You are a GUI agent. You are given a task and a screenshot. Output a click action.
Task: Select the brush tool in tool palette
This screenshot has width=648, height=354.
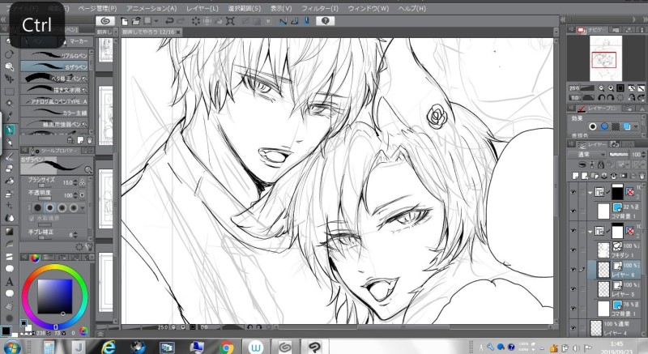point(9,156)
